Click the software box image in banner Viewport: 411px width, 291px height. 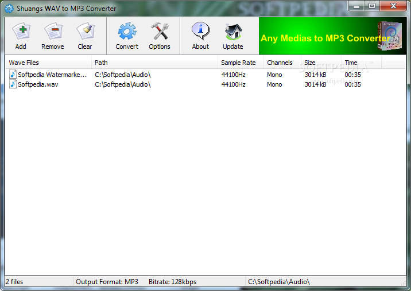tap(390, 36)
